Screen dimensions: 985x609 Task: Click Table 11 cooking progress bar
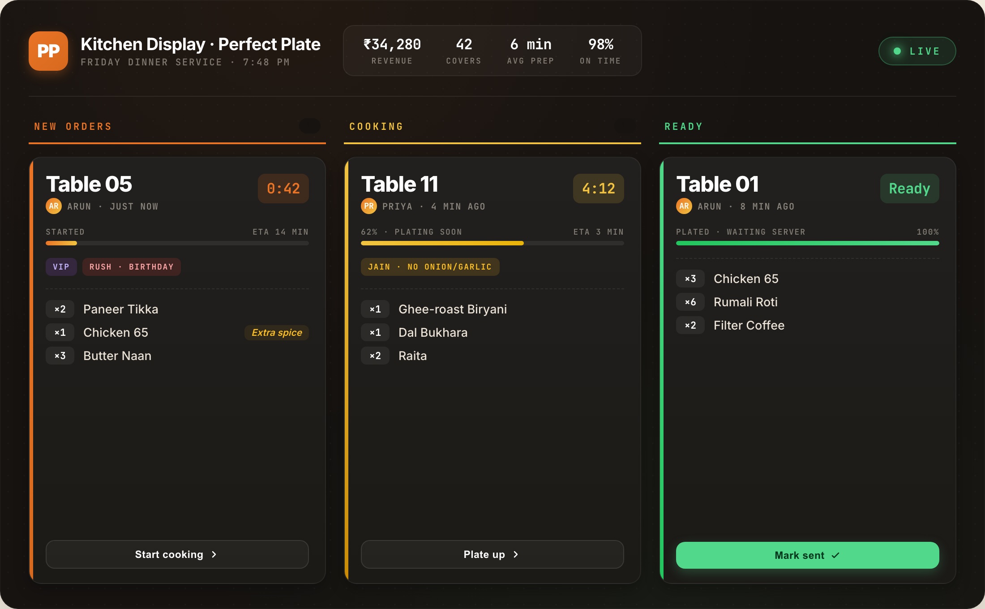click(492, 243)
